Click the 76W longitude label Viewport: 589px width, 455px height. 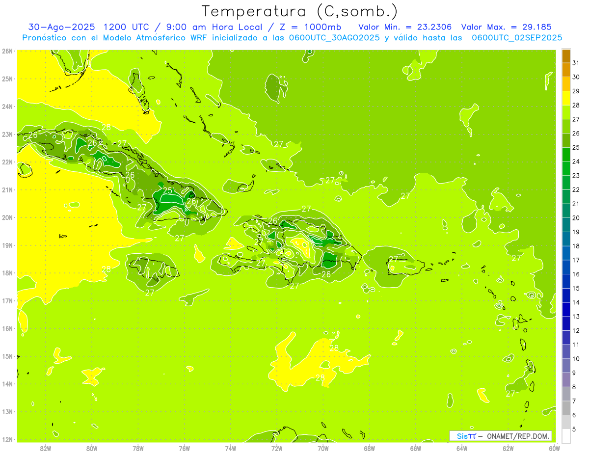184,448
